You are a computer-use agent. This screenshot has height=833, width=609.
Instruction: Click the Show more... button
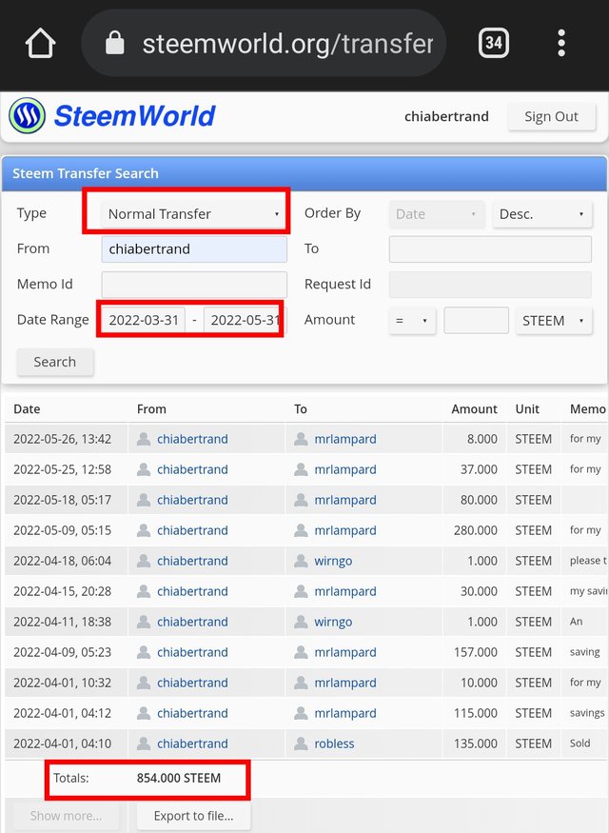tap(66, 816)
